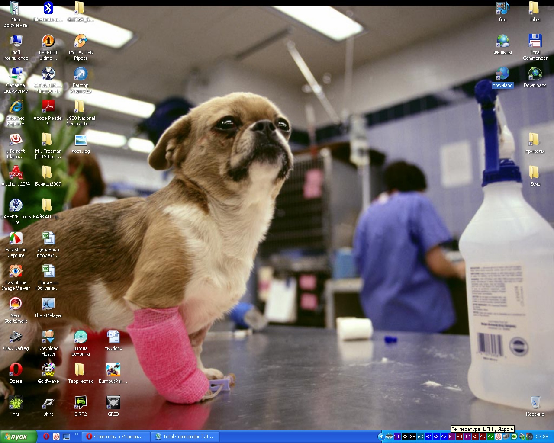This screenshot has height=443, width=554.
Task: Open the highlighted downland icon
Action: tap(502, 77)
